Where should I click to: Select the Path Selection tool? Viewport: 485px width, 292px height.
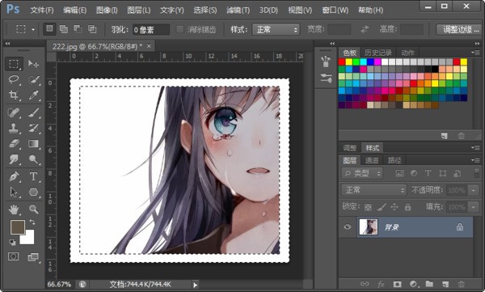[x=14, y=193]
